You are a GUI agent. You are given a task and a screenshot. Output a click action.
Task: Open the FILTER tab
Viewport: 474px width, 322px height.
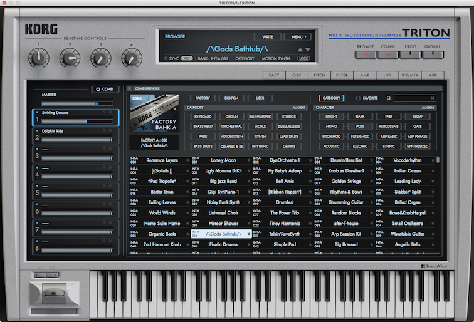342,75
